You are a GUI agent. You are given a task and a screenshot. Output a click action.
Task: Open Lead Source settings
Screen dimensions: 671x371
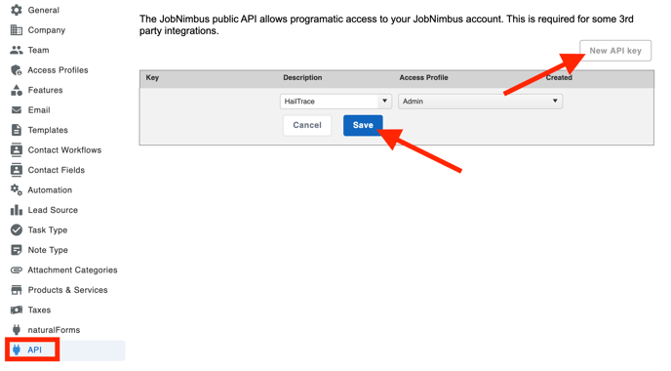53,210
